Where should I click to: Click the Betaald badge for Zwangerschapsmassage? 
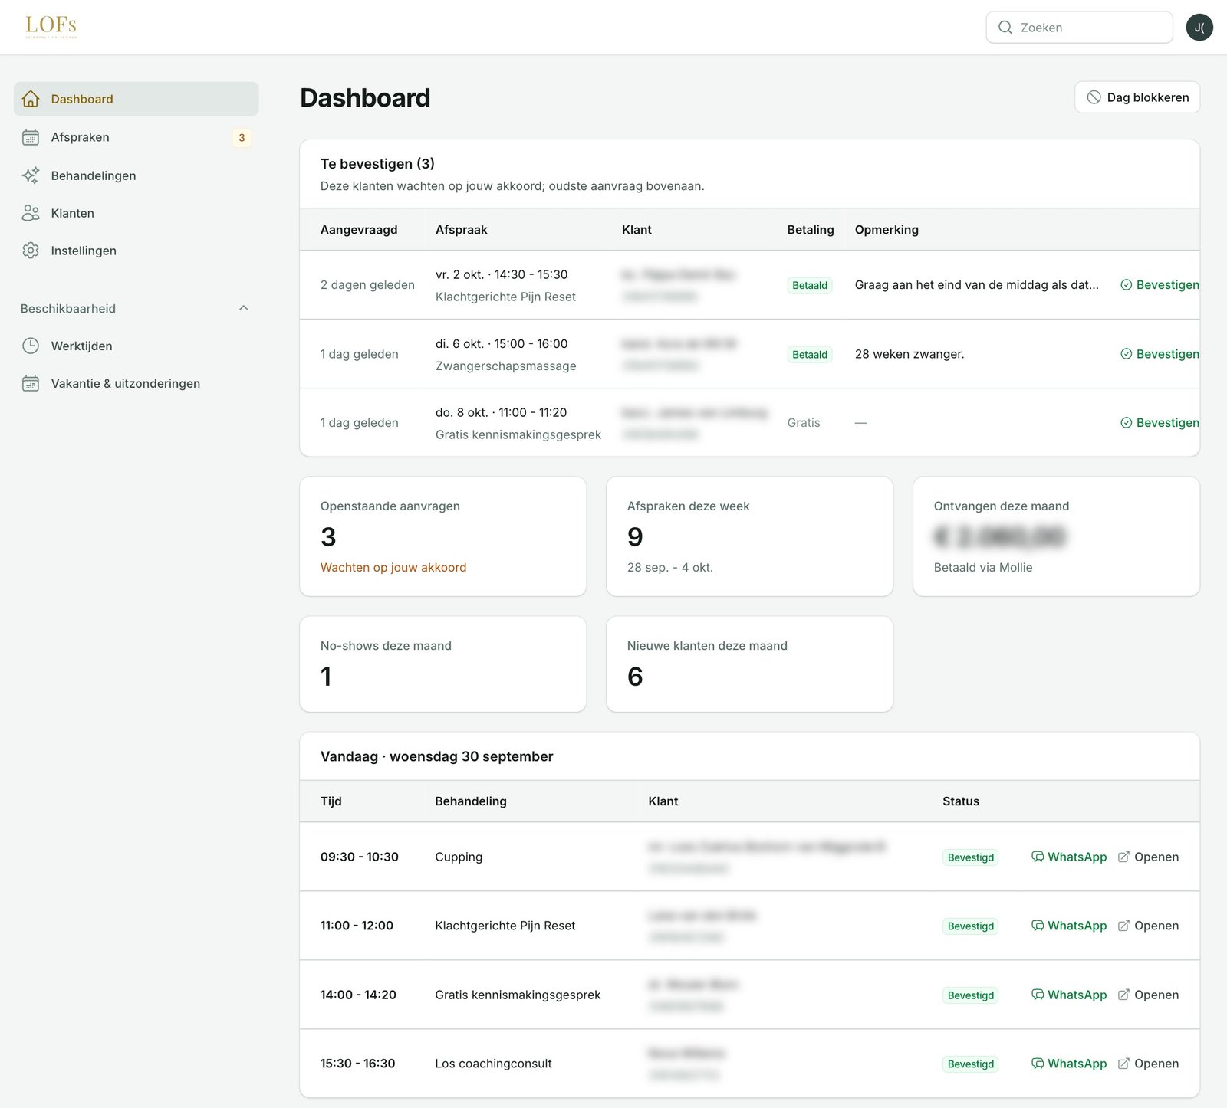(x=810, y=355)
